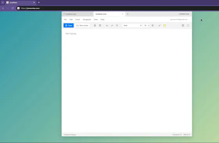The height and width of the screenshot is (143, 219).
Task: Click into the Start typing editor area
Action: pyautogui.click(x=127, y=80)
